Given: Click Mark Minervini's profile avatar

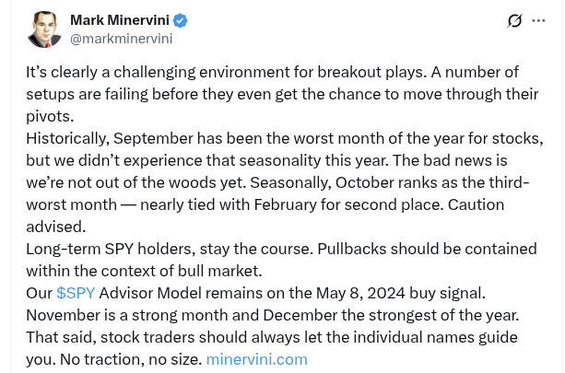Looking at the screenshot, I should pyautogui.click(x=43, y=29).
